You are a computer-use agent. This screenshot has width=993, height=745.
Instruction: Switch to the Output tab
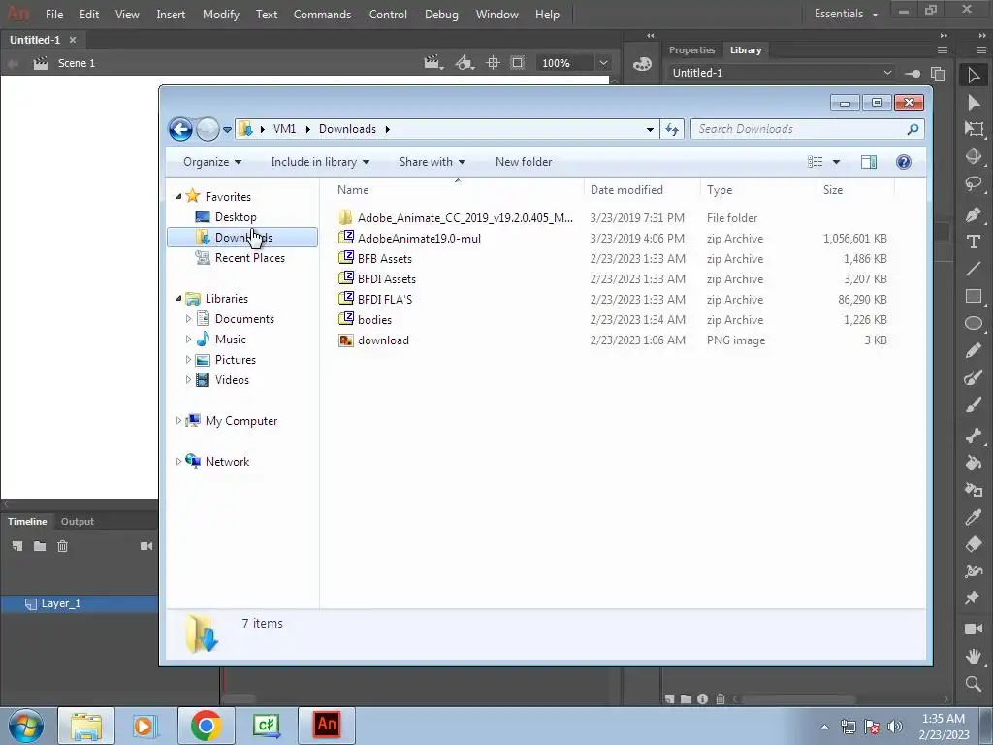pyautogui.click(x=78, y=521)
